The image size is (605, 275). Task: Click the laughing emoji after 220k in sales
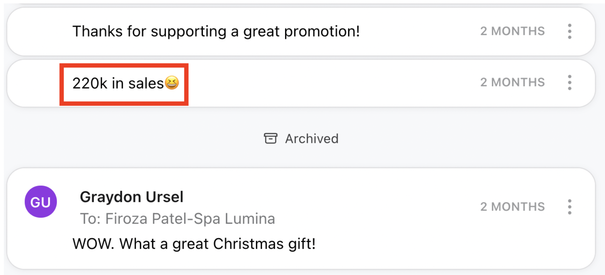(172, 83)
